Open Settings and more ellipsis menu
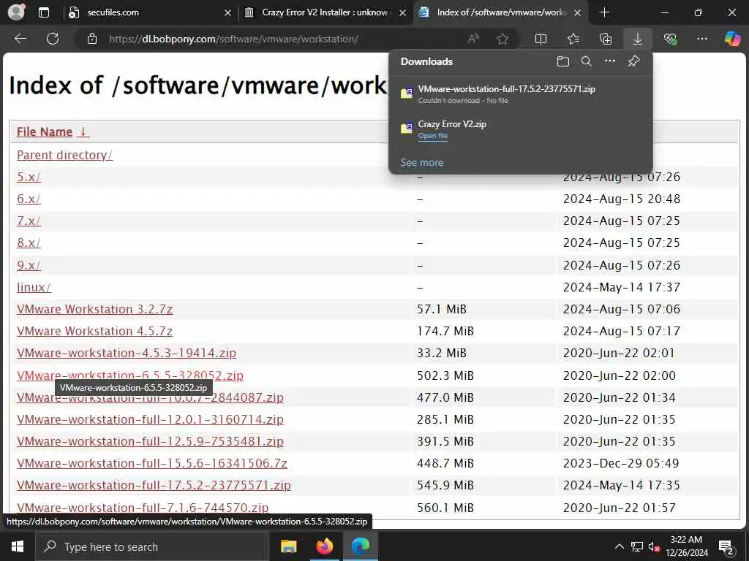 (701, 39)
